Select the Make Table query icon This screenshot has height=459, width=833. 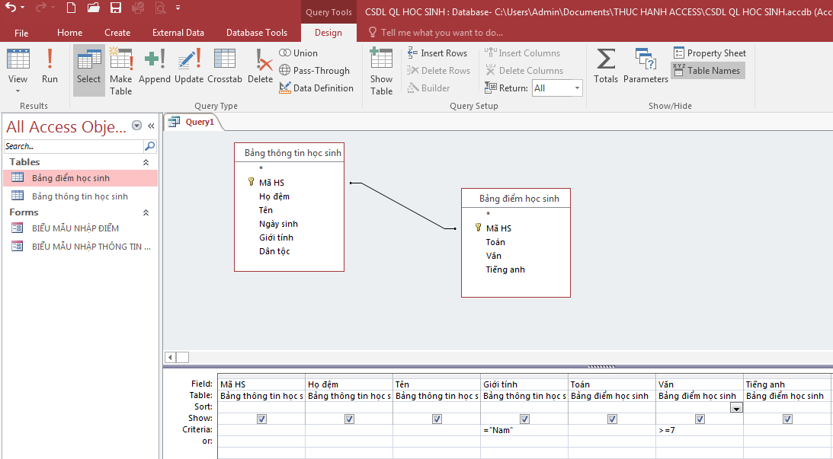[120, 70]
